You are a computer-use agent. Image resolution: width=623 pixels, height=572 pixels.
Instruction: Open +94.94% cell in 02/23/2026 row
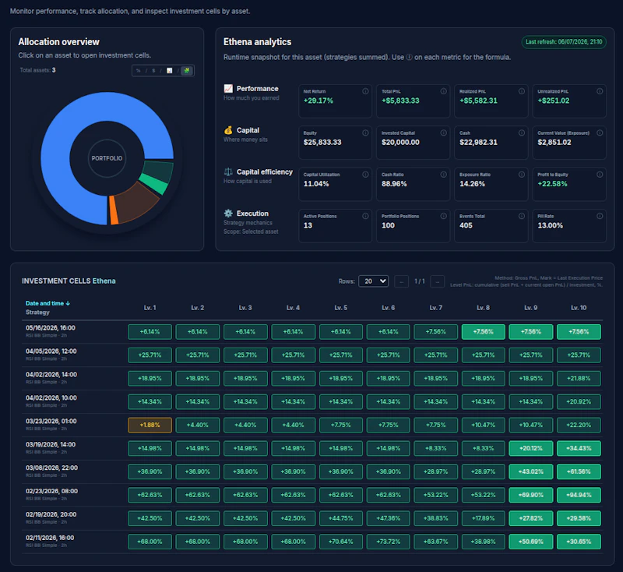coord(579,495)
